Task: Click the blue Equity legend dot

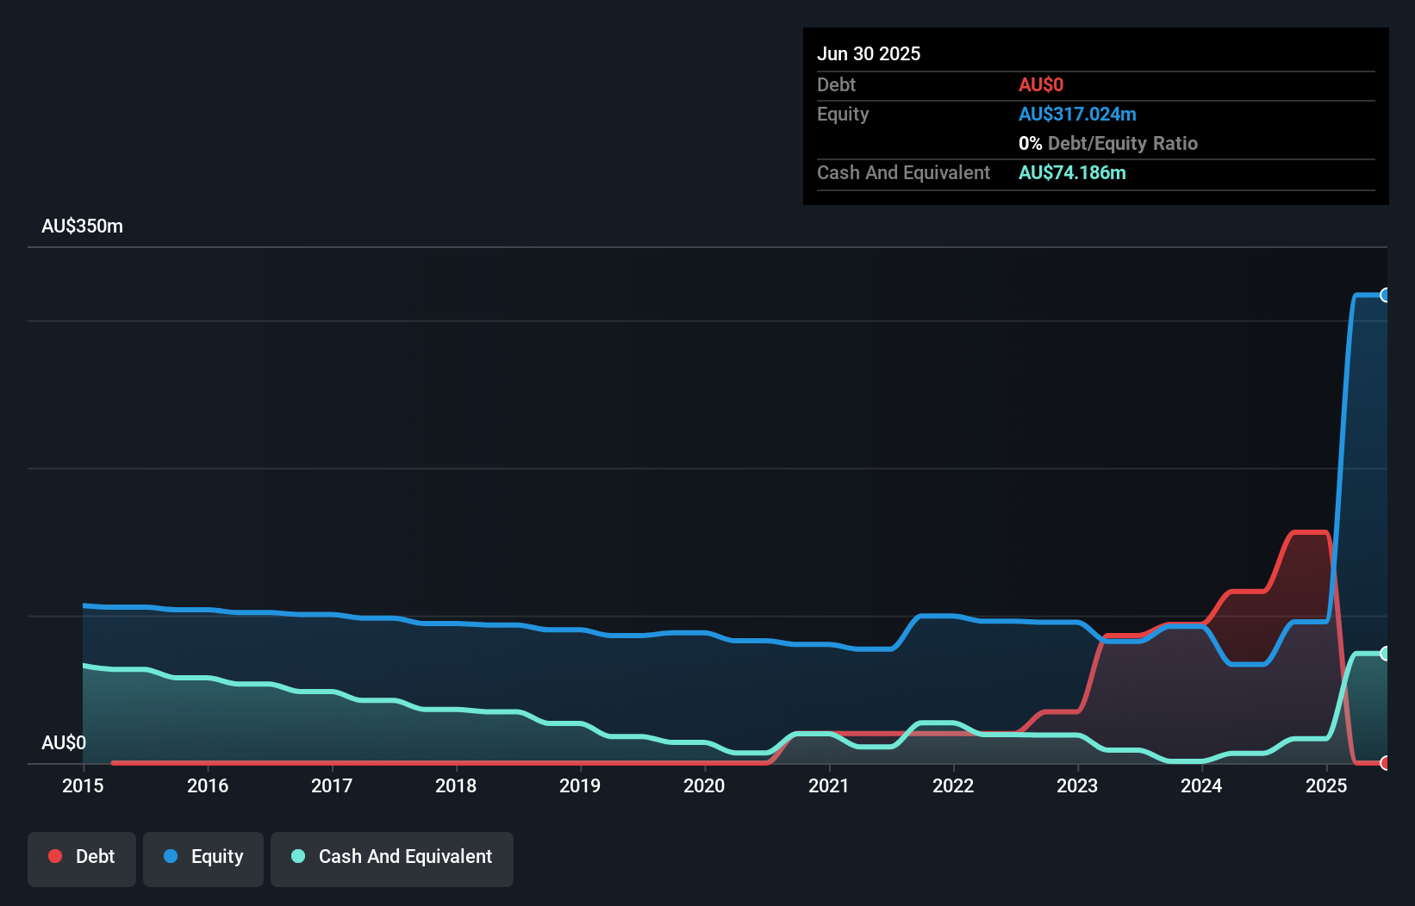Action: (x=171, y=856)
